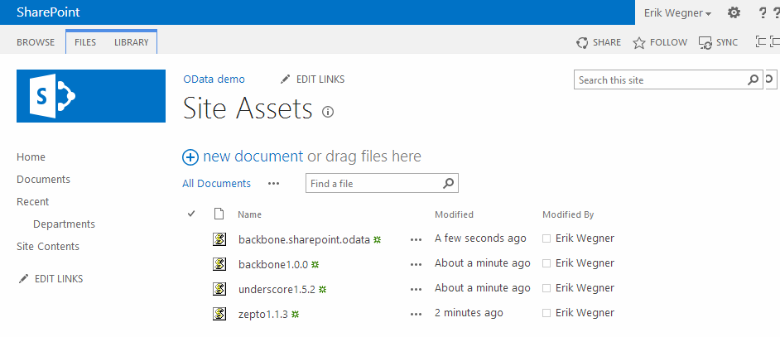
Task: Open ellipsis menu for zepto1.1.3
Action: (x=416, y=314)
